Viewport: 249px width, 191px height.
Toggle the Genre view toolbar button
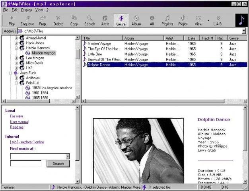coord(121,21)
